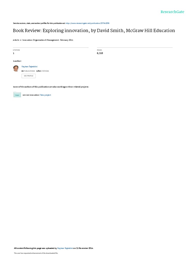Select the Innovation: Organization & Management journal name
The height and width of the screenshot is (259, 194).
[41, 40]
